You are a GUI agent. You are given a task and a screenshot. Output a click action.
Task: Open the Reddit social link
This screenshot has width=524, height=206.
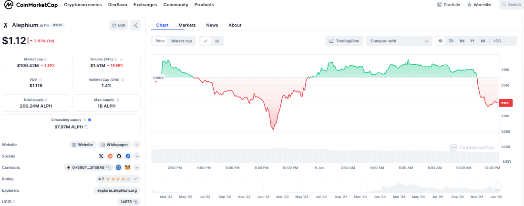(x=110, y=156)
